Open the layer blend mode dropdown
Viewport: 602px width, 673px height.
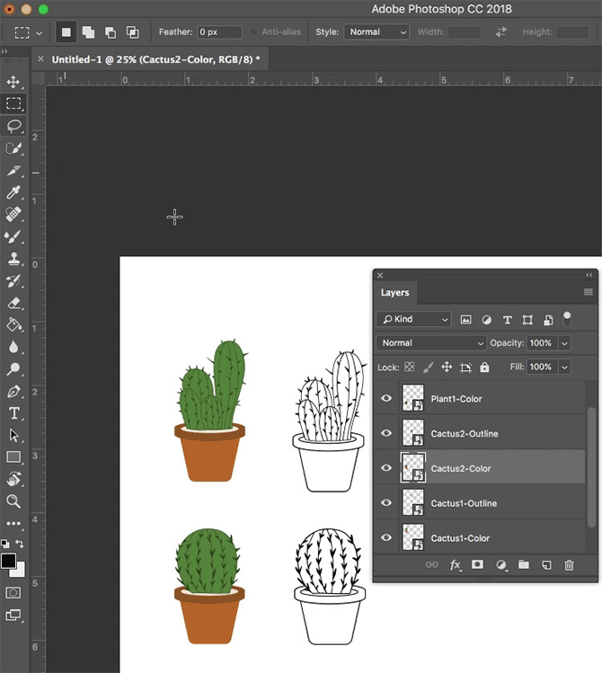(x=431, y=343)
